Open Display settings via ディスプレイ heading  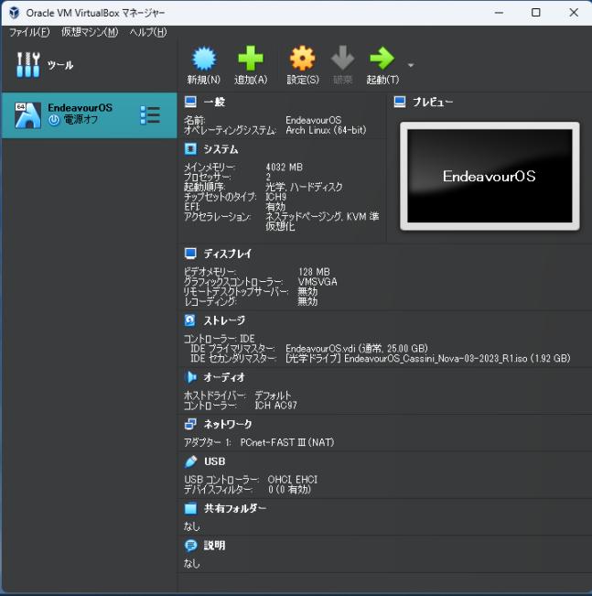(227, 254)
